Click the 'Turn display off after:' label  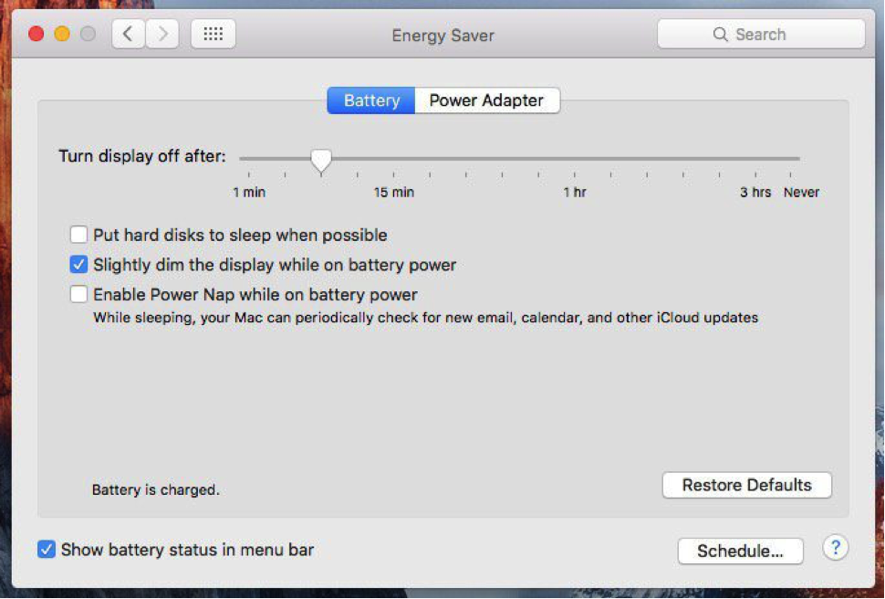(x=142, y=156)
